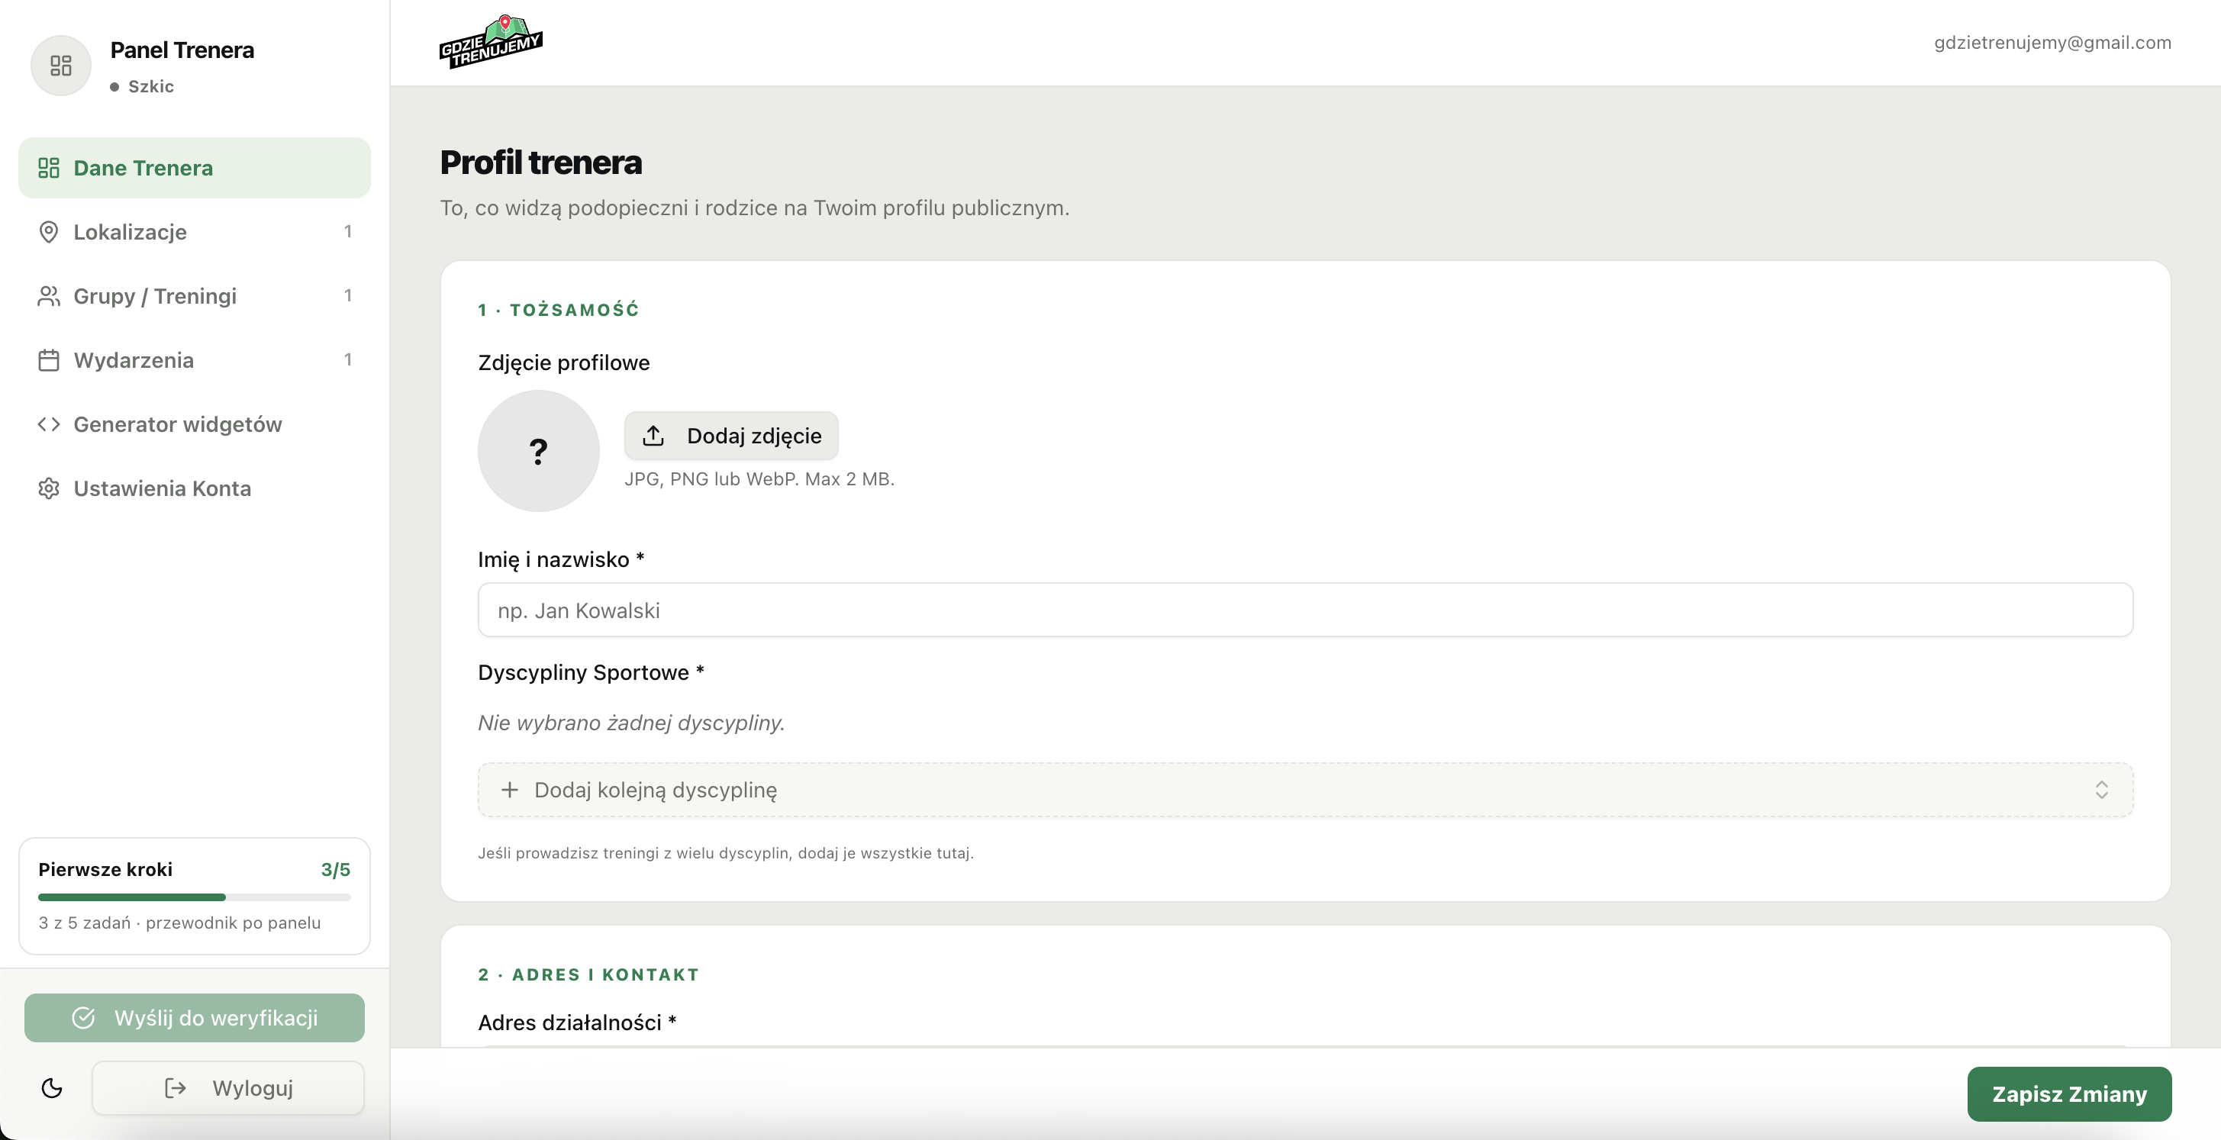Open Generator widgetów
Screen dimensions: 2221x1140
[x=194, y=424]
